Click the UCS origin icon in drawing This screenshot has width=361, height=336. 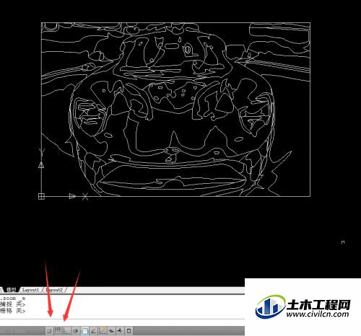[41, 196]
